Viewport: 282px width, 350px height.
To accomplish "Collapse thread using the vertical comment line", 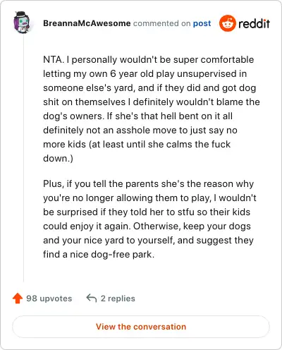I will [x=23, y=157].
